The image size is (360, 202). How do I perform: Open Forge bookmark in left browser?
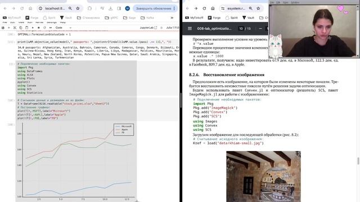pyautogui.click(x=32, y=17)
